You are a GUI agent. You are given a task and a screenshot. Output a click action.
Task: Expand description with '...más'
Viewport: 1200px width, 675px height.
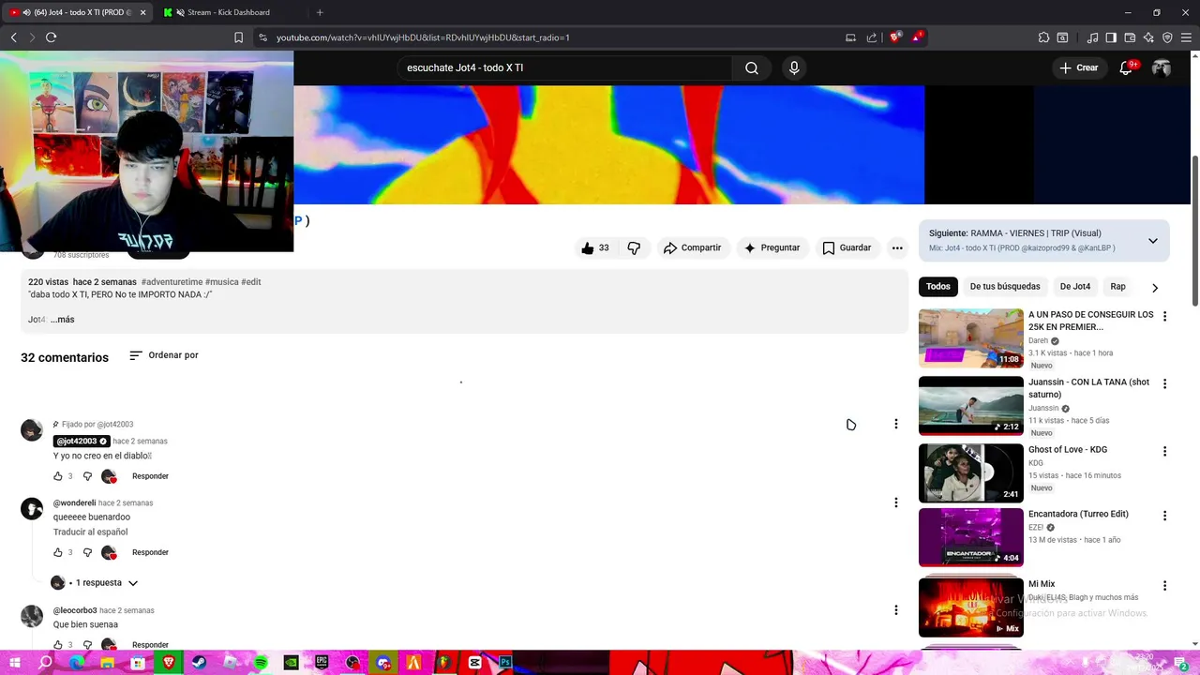point(62,320)
